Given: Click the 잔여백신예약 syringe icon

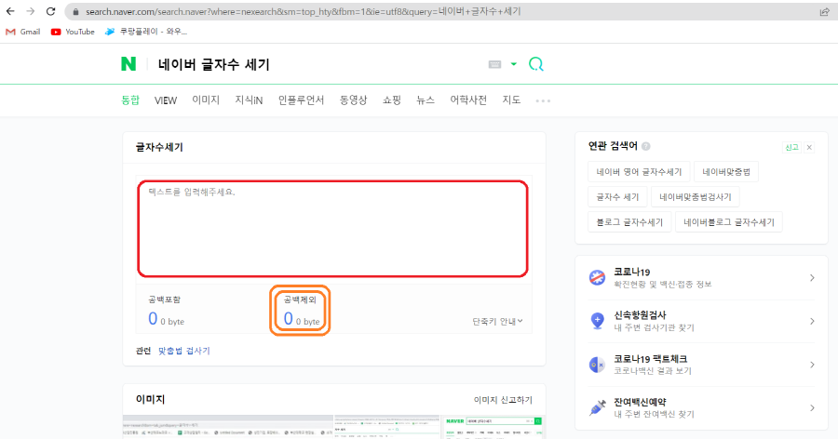Looking at the screenshot, I should (x=597, y=408).
